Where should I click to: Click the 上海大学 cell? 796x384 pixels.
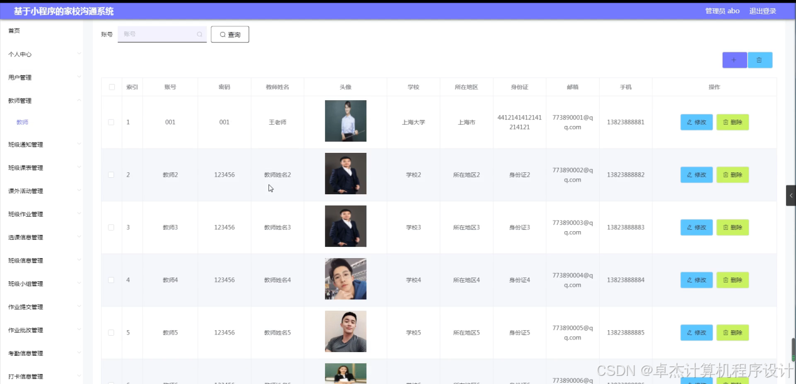(413, 122)
